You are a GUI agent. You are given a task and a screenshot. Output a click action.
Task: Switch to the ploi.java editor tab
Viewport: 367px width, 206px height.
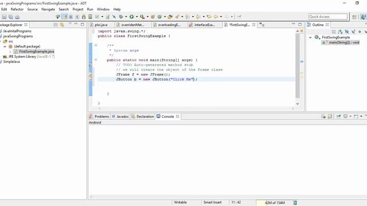101,25
